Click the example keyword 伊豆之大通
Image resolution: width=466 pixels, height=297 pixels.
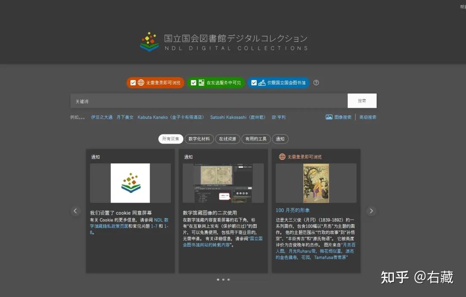[x=102, y=117]
